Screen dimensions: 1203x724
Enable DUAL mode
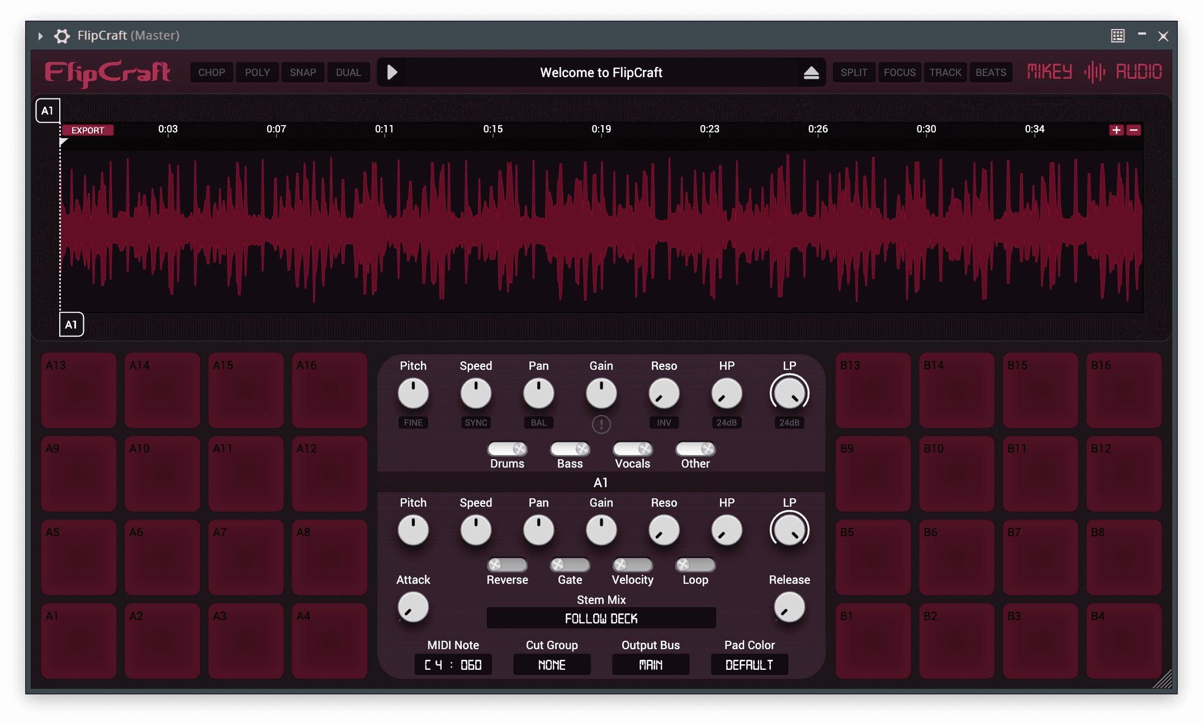348,73
